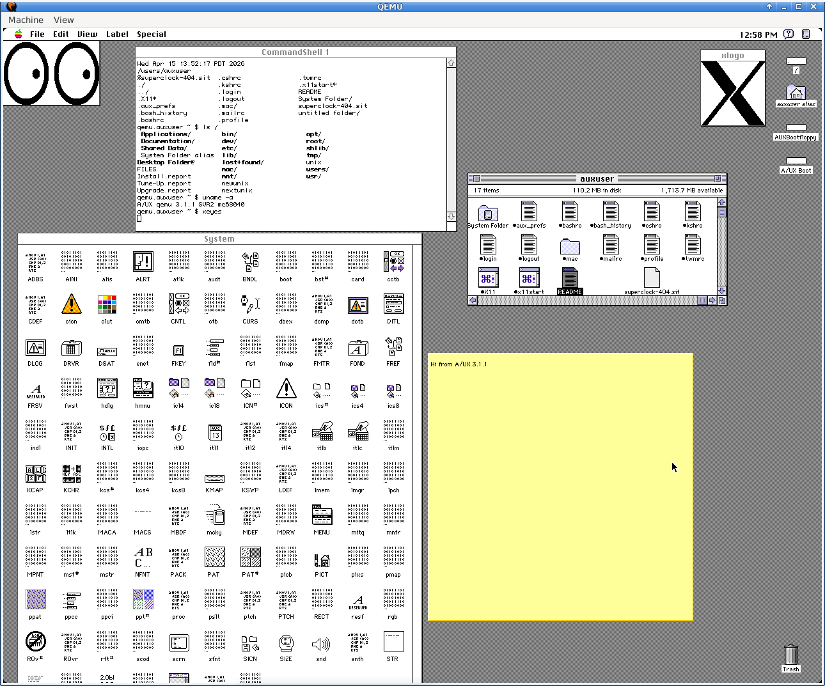Select the KMAP keyboard map resource

(x=214, y=479)
